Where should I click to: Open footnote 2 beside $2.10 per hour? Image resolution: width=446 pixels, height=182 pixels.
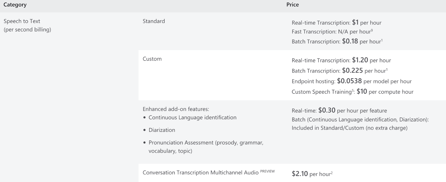[x=332, y=173]
